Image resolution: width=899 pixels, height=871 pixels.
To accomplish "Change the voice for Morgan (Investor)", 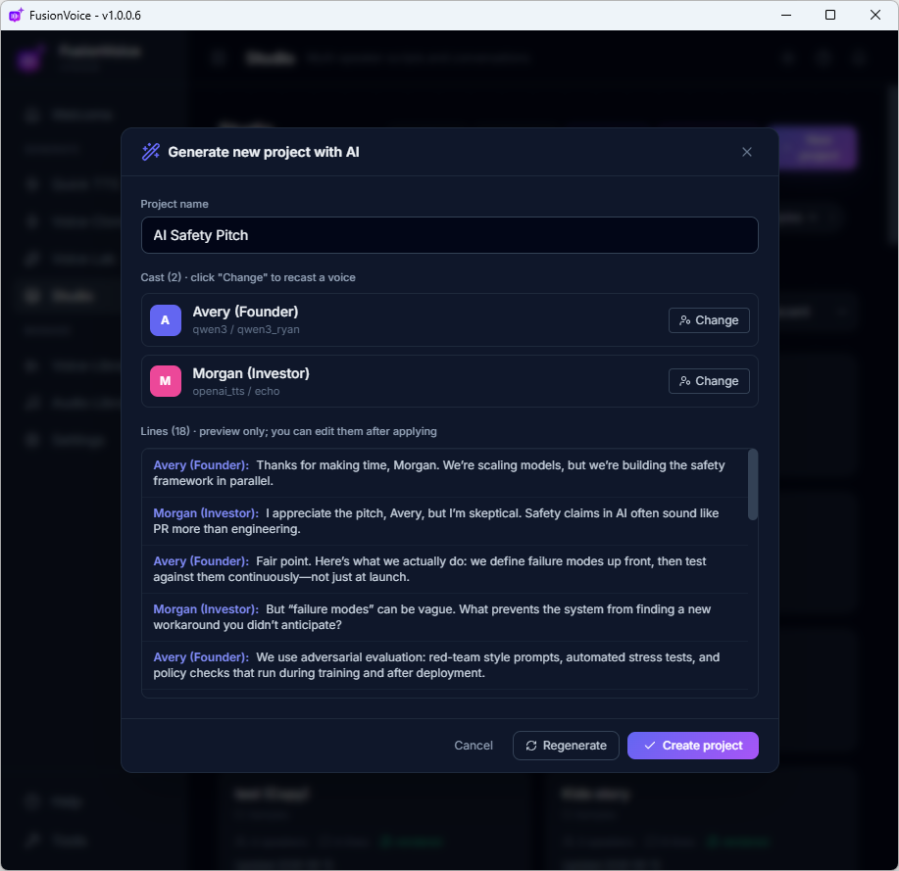I will click(709, 381).
